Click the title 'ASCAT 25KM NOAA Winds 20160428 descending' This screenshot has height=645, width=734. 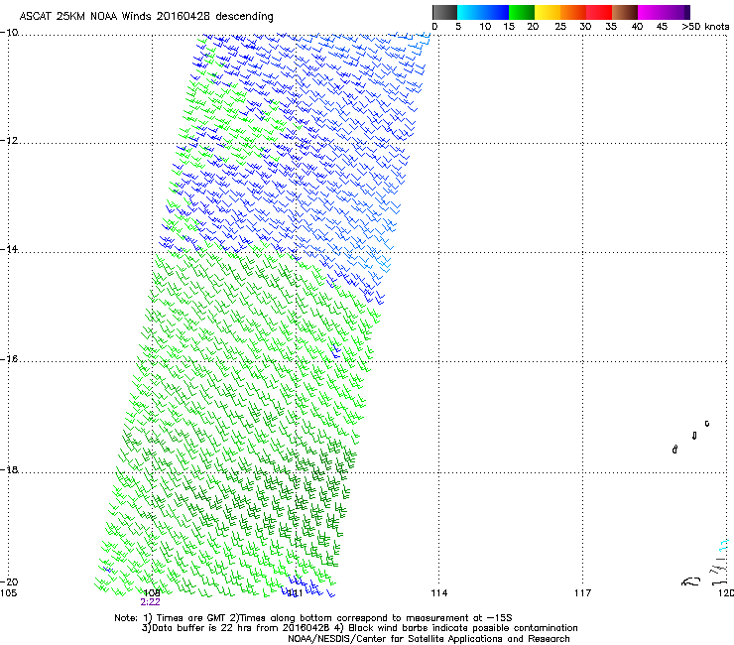146,17
